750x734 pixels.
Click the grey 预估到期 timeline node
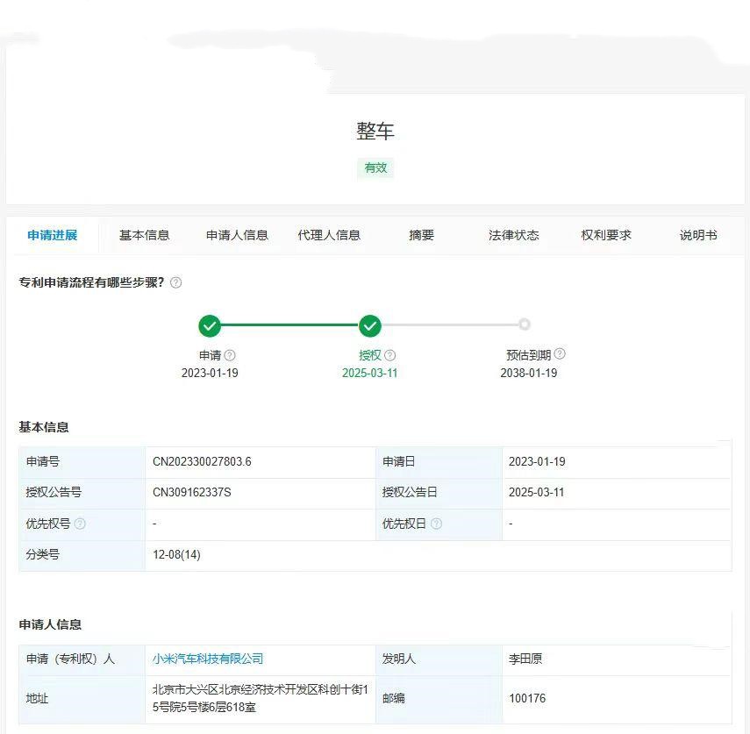[525, 324]
